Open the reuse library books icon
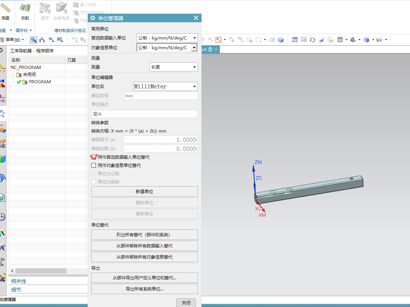This screenshot has width=410, height=307. click(3, 159)
